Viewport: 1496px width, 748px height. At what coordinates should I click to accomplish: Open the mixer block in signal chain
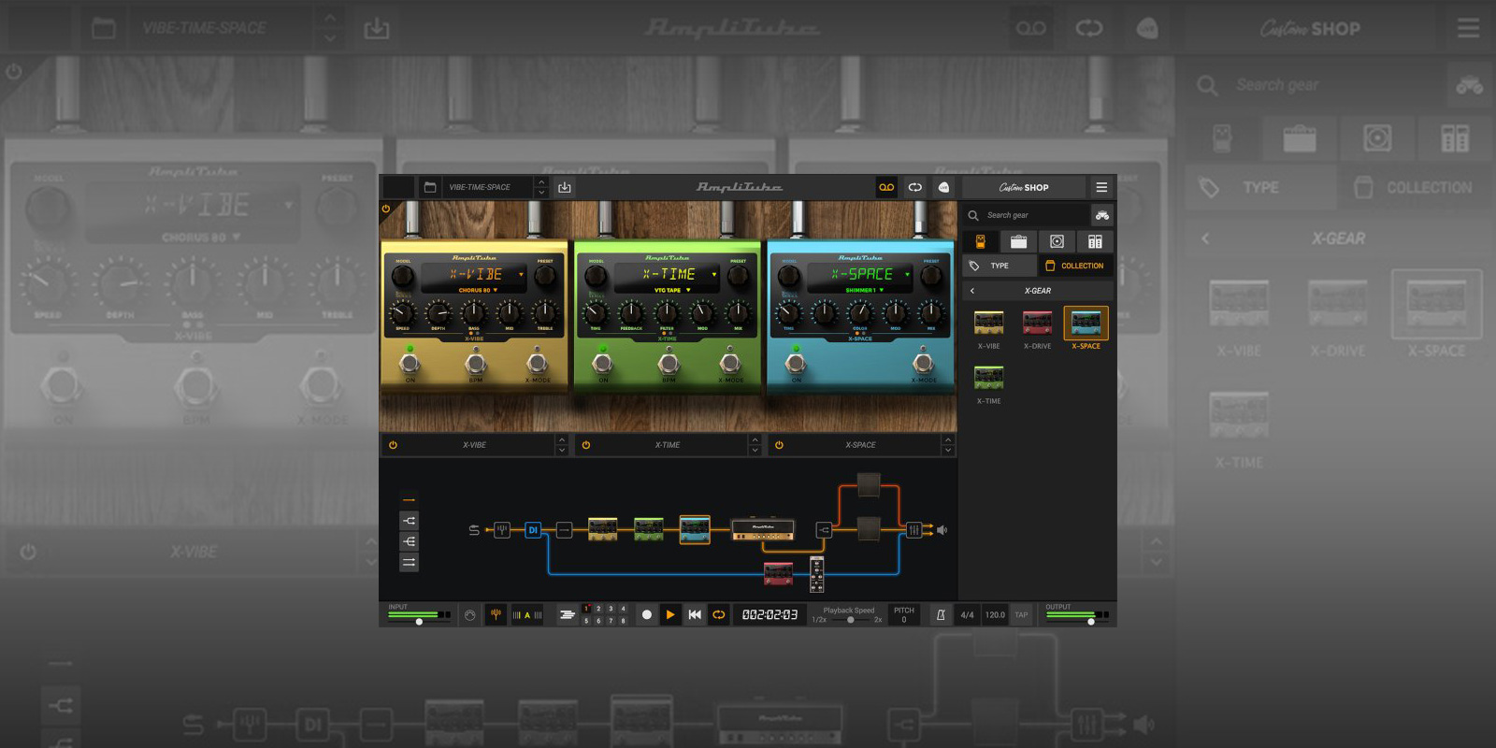914,530
